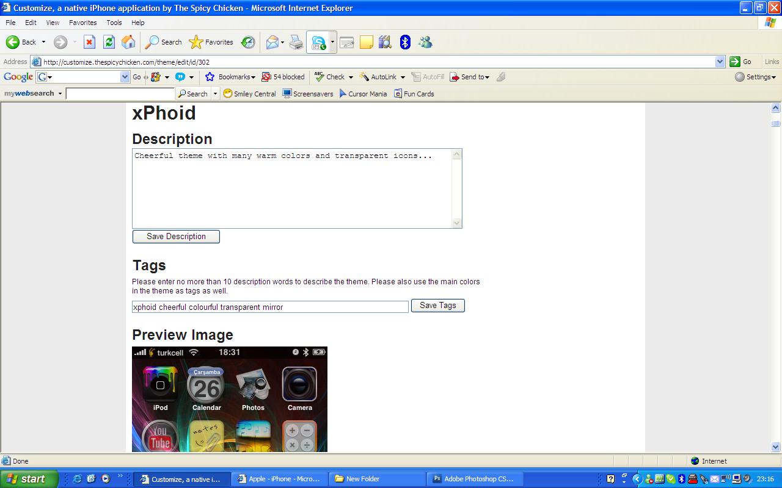
Task: Open Cursor Mania
Action: [363, 94]
